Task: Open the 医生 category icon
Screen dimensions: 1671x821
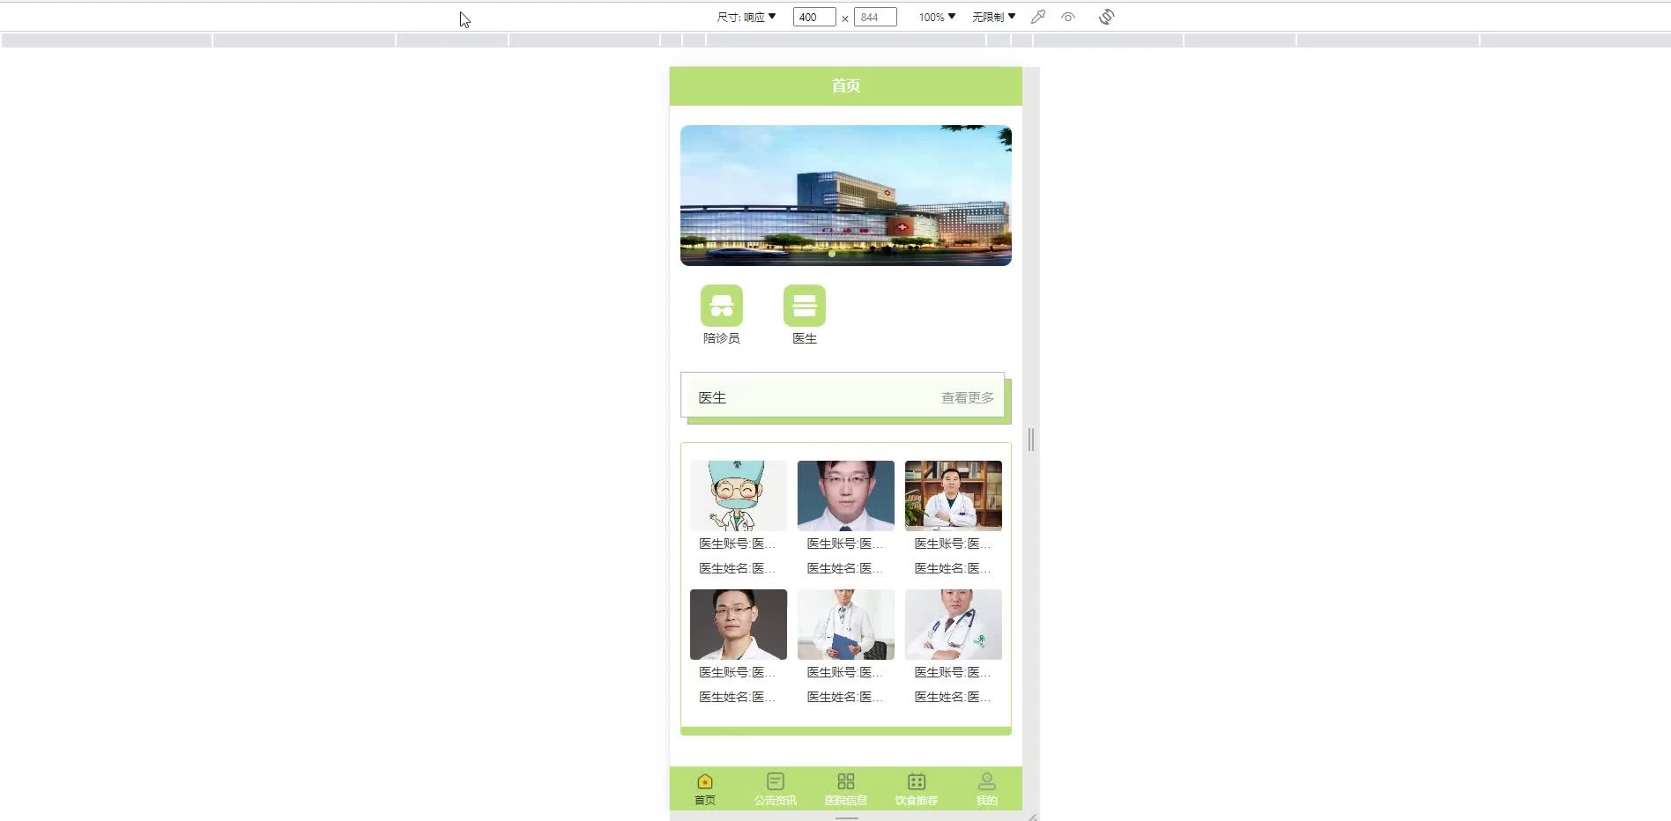Action: (x=804, y=306)
